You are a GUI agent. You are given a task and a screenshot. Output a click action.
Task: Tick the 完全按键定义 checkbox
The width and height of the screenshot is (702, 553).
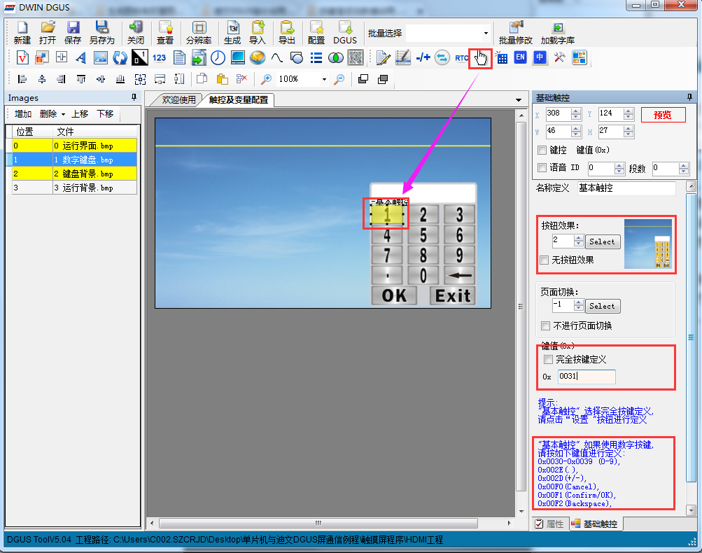point(548,359)
